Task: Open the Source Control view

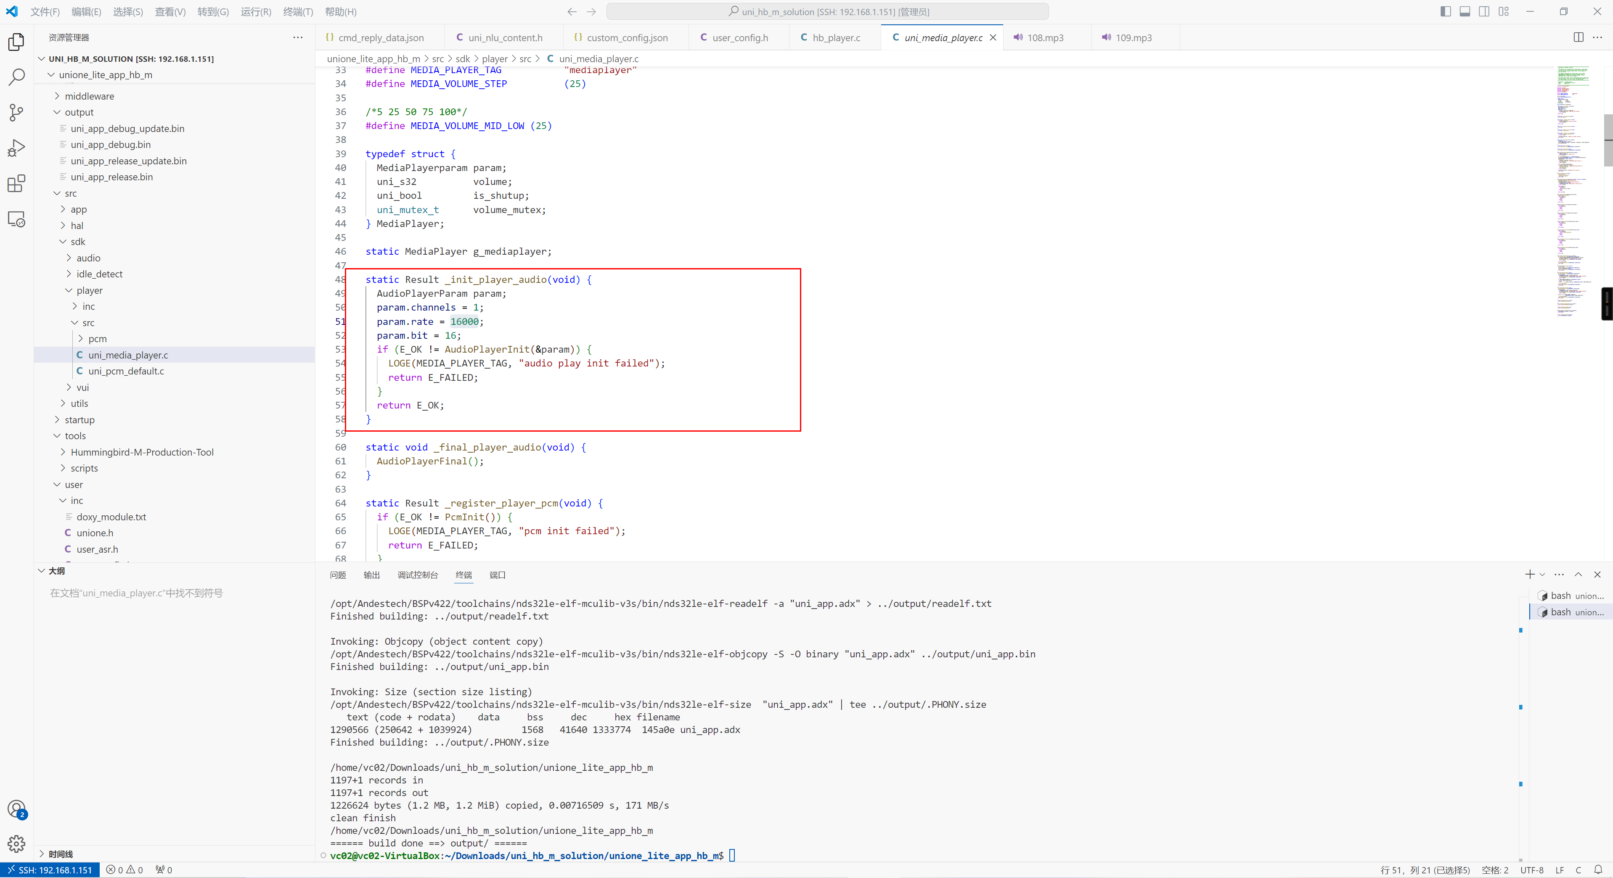Action: [16, 113]
